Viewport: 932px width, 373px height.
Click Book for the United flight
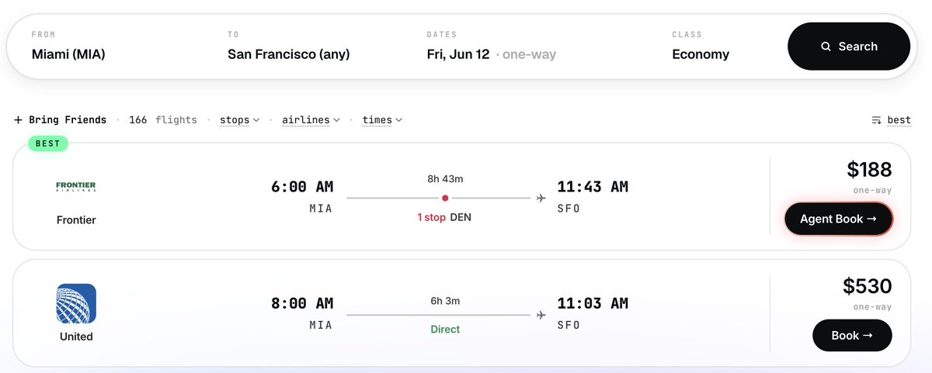click(852, 335)
